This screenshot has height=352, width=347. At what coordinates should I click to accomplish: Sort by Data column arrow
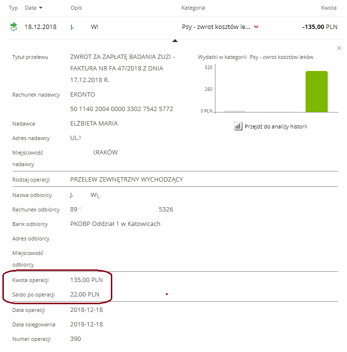coord(40,8)
